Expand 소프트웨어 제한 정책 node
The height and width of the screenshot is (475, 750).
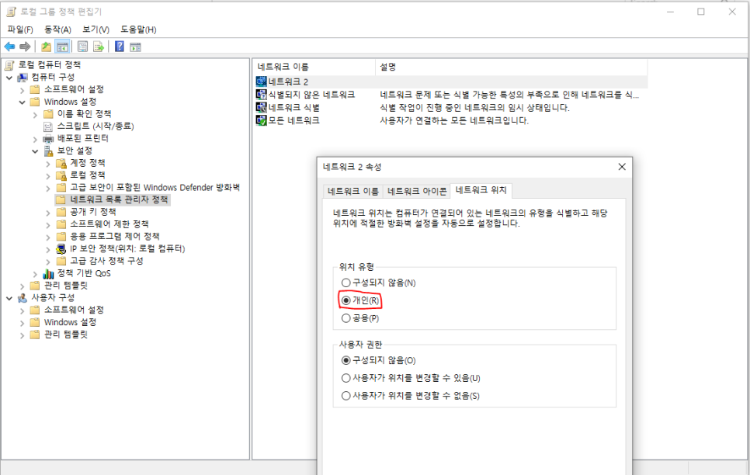(48, 225)
